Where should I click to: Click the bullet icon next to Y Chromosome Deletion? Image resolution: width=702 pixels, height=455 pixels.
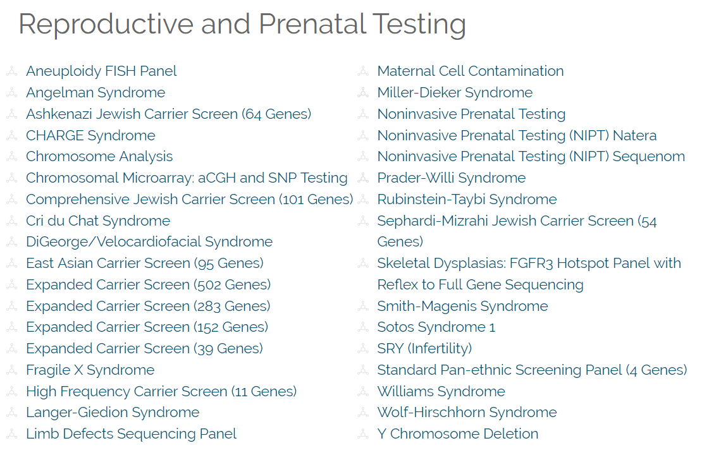(363, 434)
